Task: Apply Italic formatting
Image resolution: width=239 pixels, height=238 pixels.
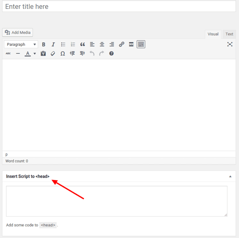Action: coord(53,44)
